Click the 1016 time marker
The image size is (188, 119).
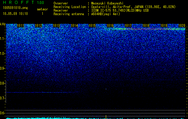point(110,26)
